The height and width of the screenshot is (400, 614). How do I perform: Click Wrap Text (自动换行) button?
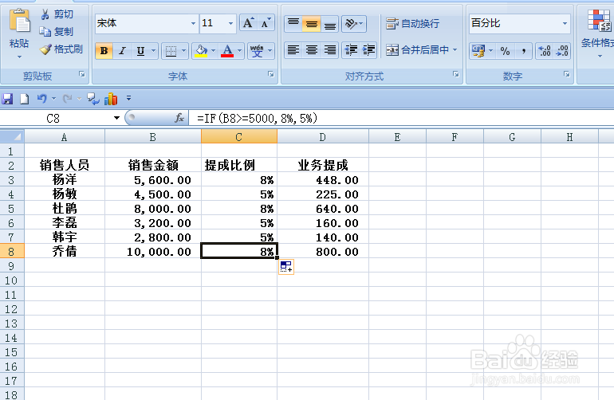tap(412, 23)
